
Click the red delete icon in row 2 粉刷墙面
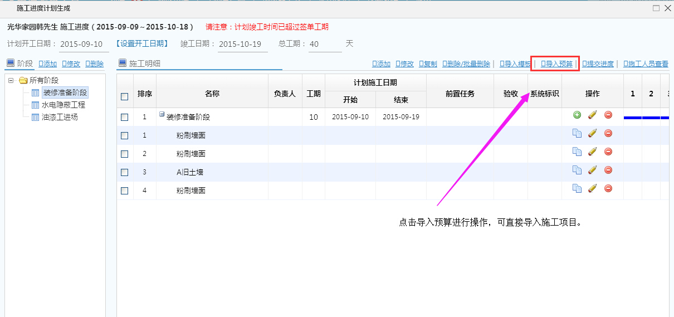608,152
